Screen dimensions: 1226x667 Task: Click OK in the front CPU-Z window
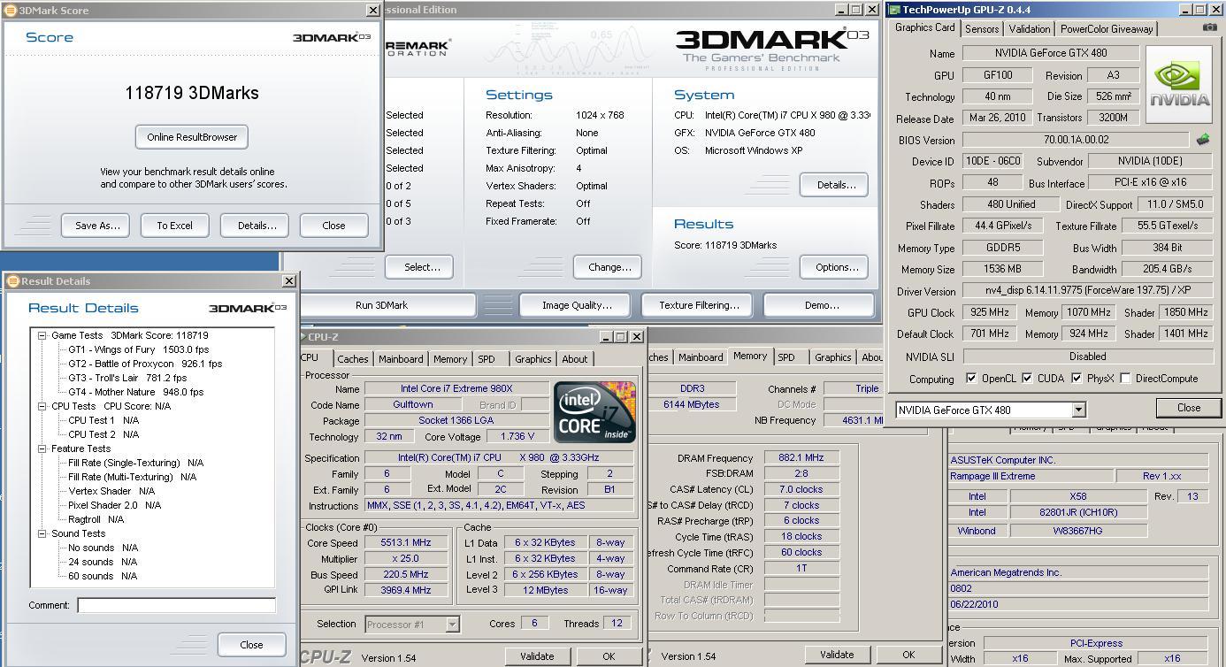click(x=608, y=656)
